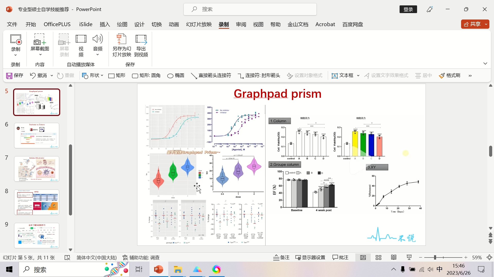Click the 登录 sign-in button
Viewport: 494px width, 277px height.
pyautogui.click(x=408, y=9)
